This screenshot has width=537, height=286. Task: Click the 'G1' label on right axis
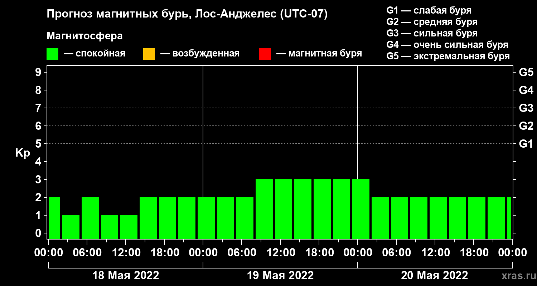tap(526, 144)
